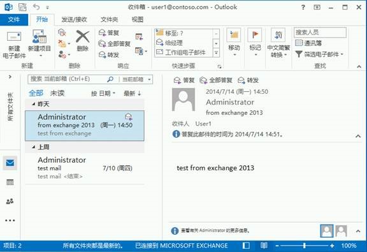The width and height of the screenshot is (367, 252).
Task: Switch to the Home (开始) tab
Action: tap(42, 19)
